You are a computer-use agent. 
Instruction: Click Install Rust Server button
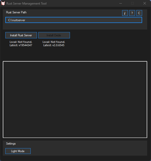coord(21,35)
